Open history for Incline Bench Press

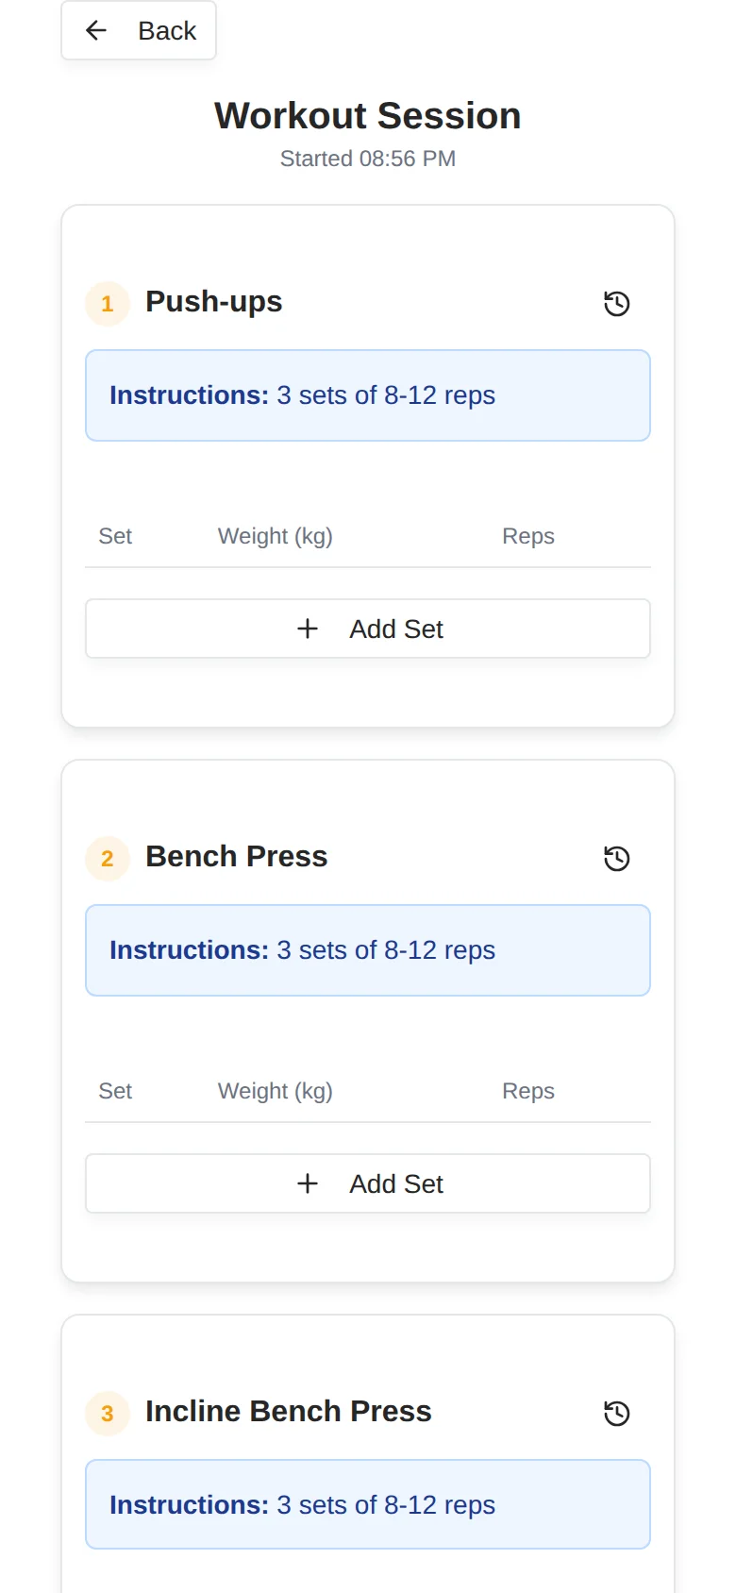[616, 1414]
